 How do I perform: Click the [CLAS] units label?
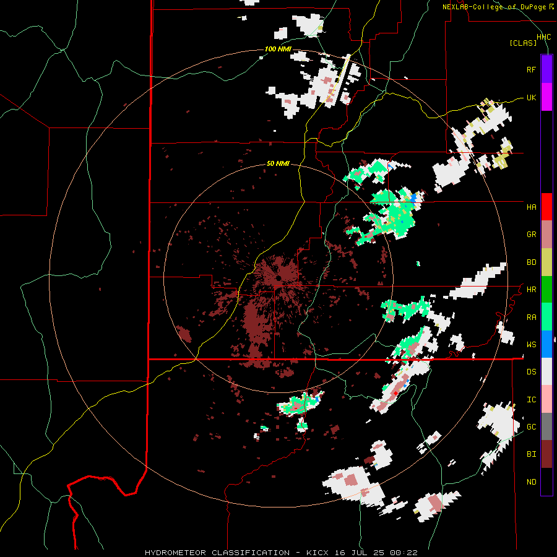point(523,43)
